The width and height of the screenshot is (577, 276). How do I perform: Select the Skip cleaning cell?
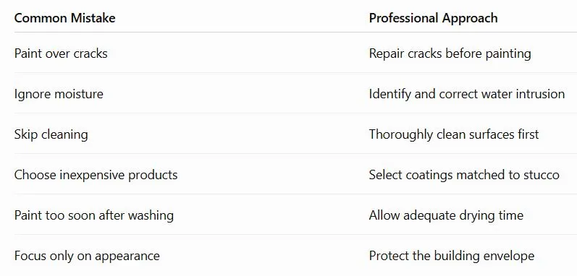(51, 134)
